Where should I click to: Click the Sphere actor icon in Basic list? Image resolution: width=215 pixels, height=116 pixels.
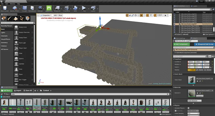[x=16, y=59]
